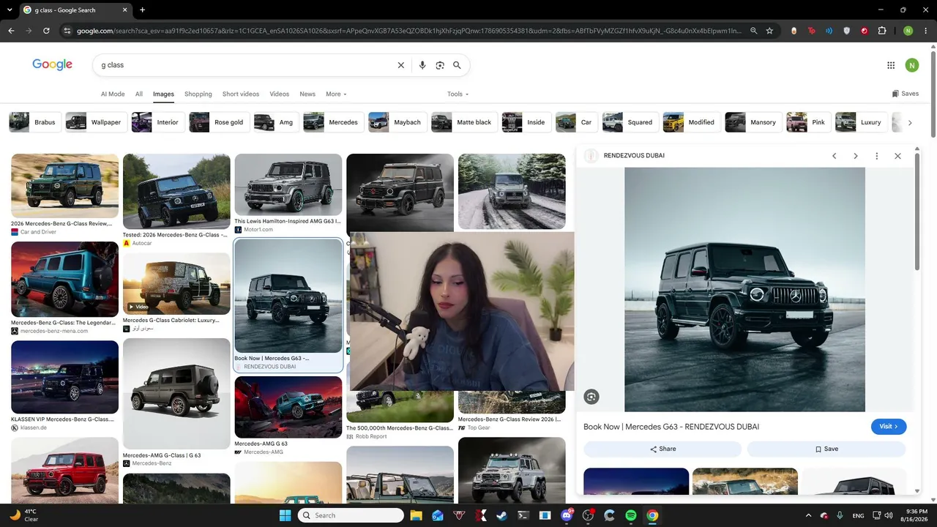This screenshot has height=527, width=937.
Task: Open Saves collection
Action: coord(906,94)
